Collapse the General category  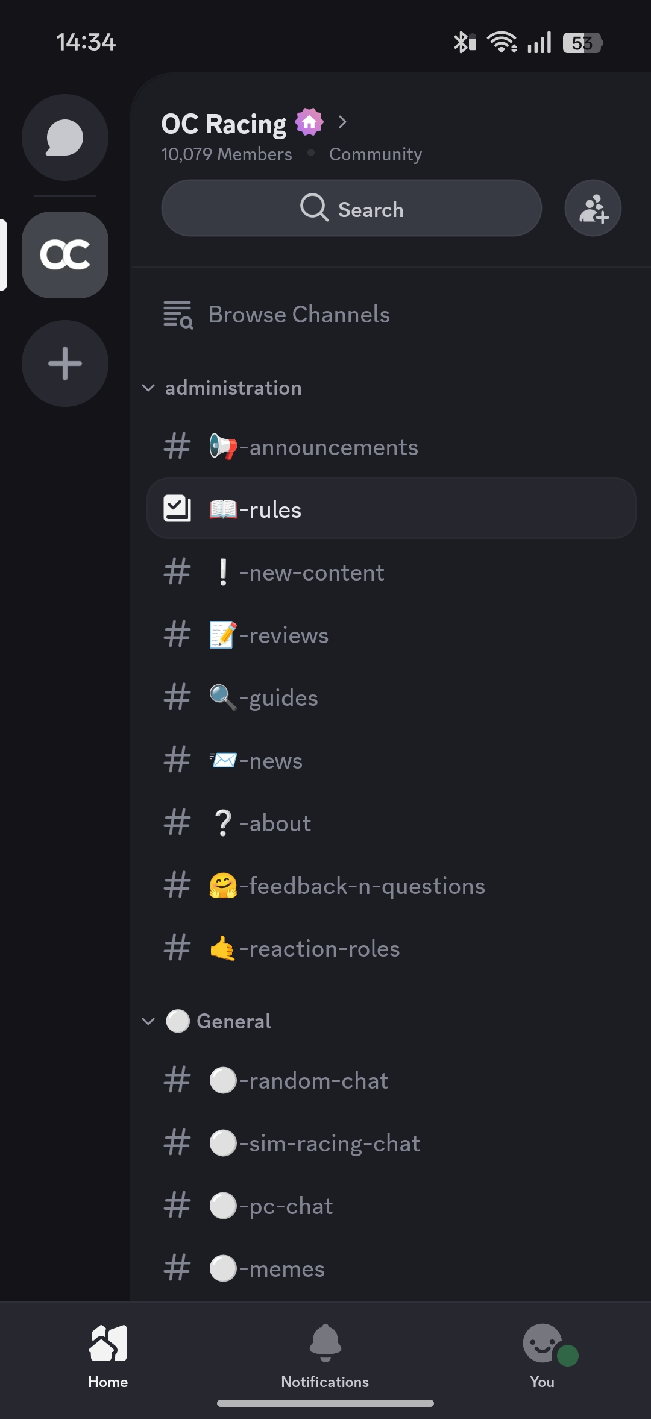(149, 1021)
